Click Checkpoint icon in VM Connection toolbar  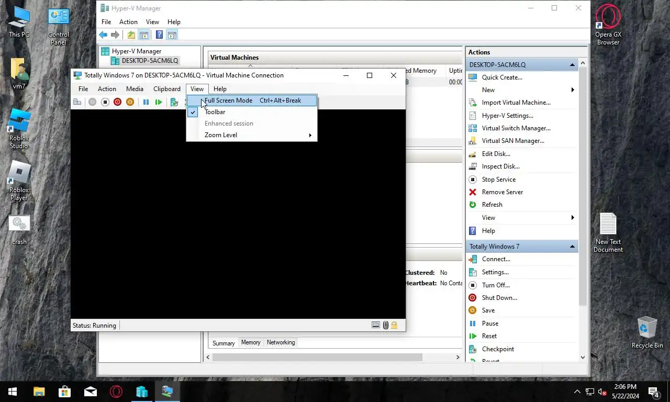click(x=174, y=102)
